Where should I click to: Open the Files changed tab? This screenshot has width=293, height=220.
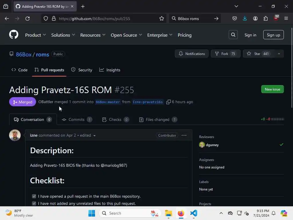pyautogui.click(x=158, y=119)
